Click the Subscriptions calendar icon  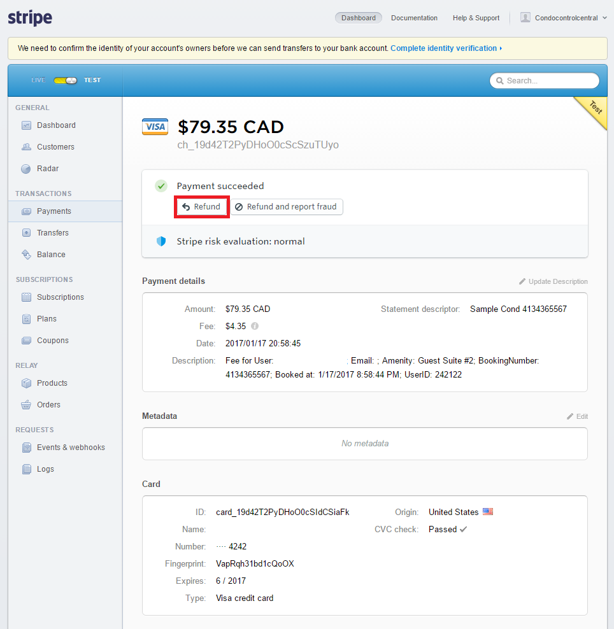(26, 297)
